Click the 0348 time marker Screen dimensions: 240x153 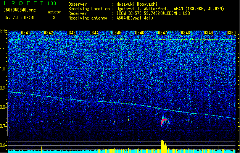coord(185,33)
